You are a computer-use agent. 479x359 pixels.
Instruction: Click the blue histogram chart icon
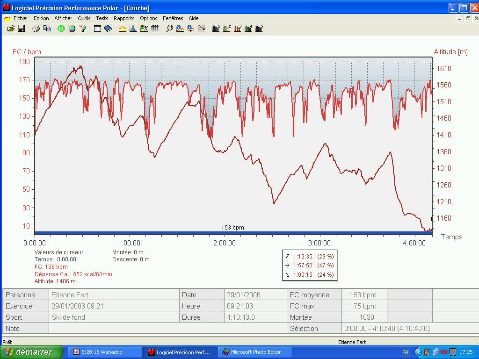click(133, 29)
